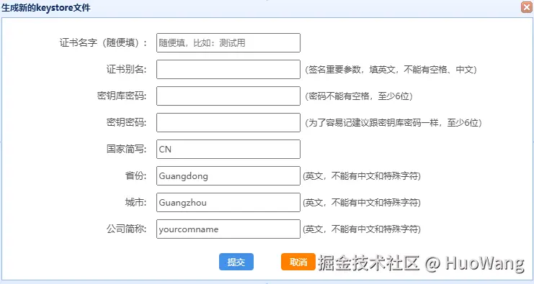Image resolution: width=534 pixels, height=284 pixels.
Task: Edit the 省份 field containing Guangdong
Action: click(228, 175)
